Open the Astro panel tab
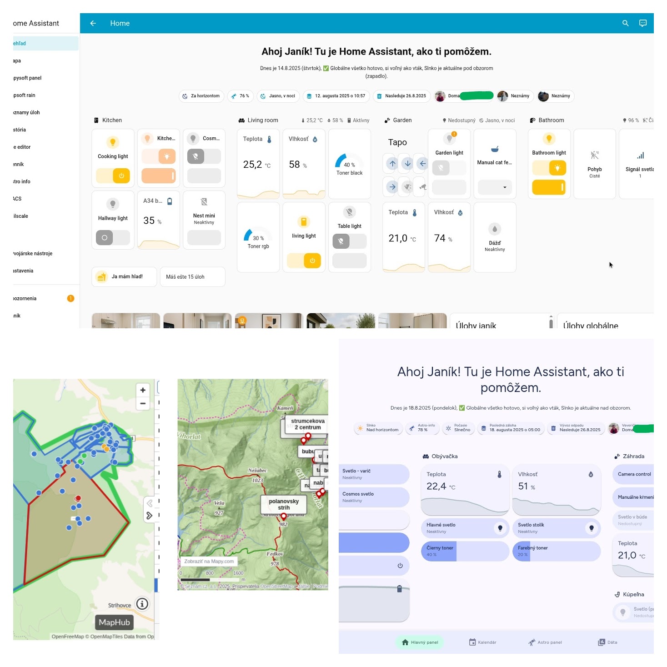This screenshot has height=667, width=667. [545, 642]
